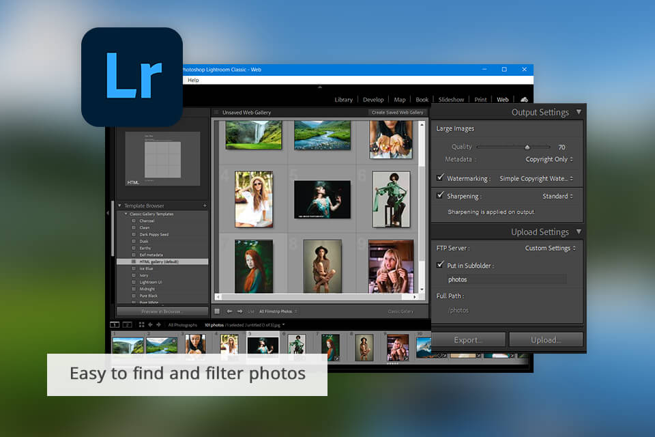The width and height of the screenshot is (655, 437).
Task: Show the top panel via the arrow
Action: coord(320,87)
